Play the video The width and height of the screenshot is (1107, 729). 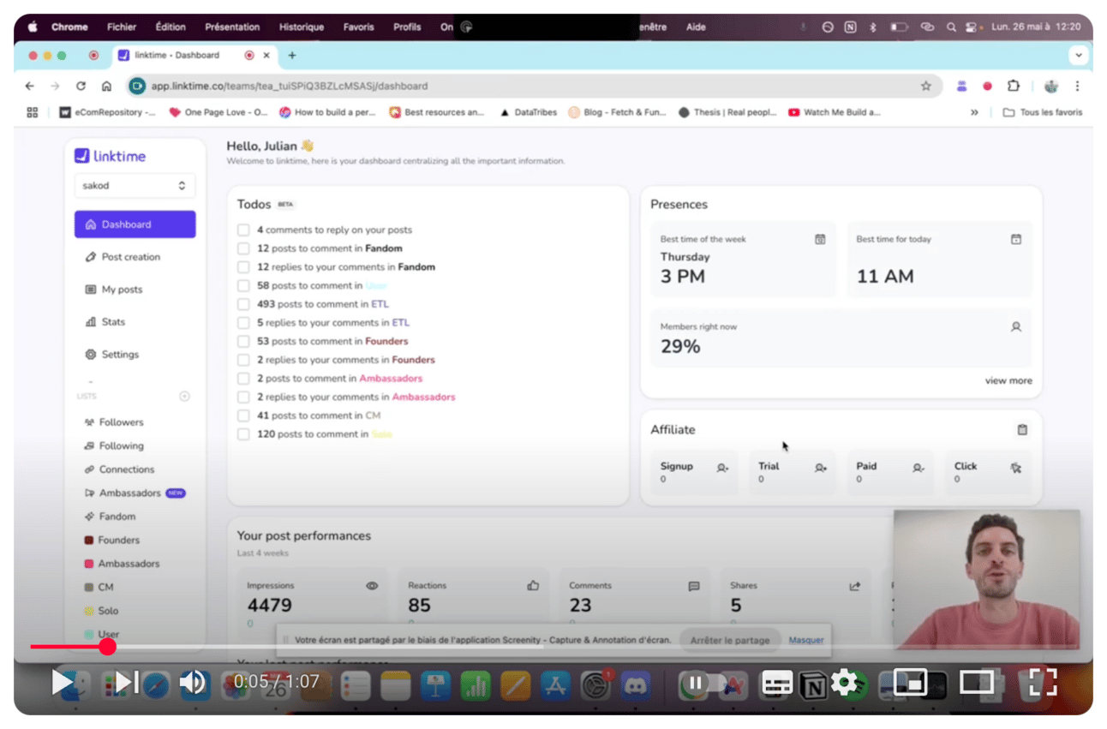(x=61, y=683)
